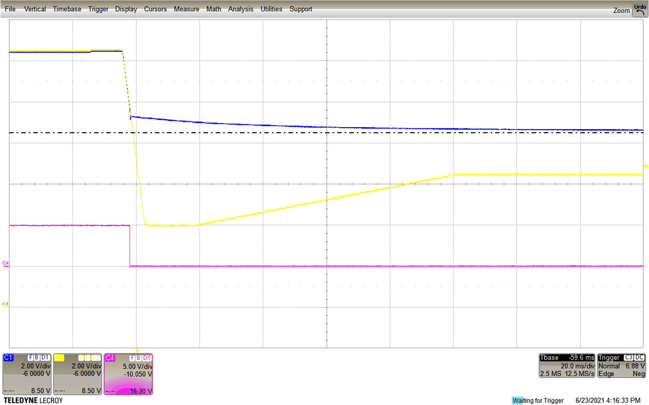The height and width of the screenshot is (405, 649).
Task: Click the magenta C4 channel badge
Action: pyautogui.click(x=110, y=358)
